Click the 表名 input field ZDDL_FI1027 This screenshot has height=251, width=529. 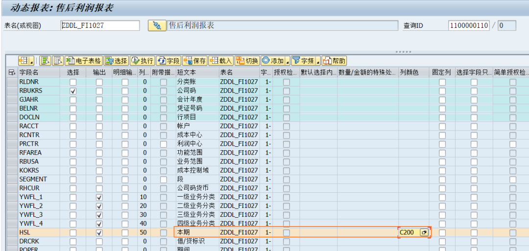coord(100,25)
